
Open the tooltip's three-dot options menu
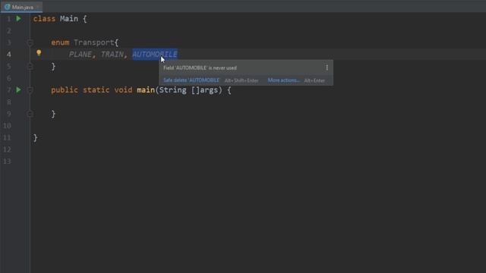coord(327,67)
